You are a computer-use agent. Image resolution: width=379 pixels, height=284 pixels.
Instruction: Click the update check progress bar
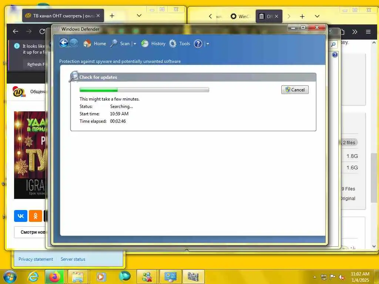(x=144, y=89)
